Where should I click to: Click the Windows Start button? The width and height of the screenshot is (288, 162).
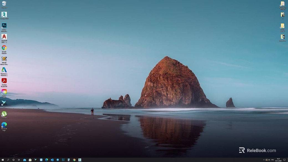(2, 160)
